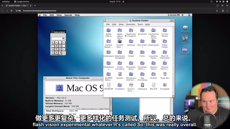Open the View menu in System Folder window
Image resolution: width=230 pixels, height=129 pixels.
(121, 24)
